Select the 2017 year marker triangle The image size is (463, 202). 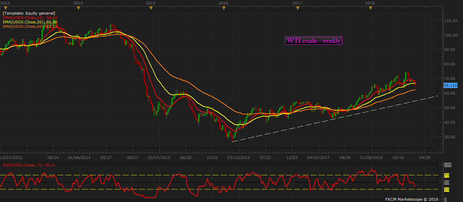297,8
